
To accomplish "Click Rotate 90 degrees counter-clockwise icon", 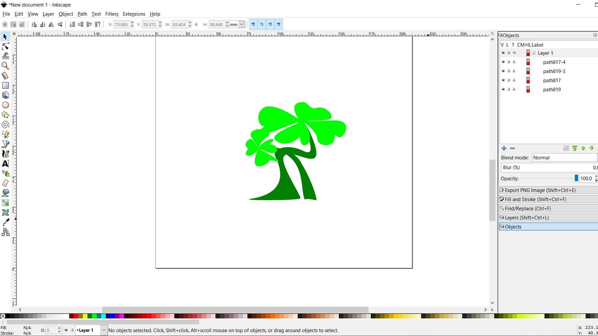I will tap(34, 24).
